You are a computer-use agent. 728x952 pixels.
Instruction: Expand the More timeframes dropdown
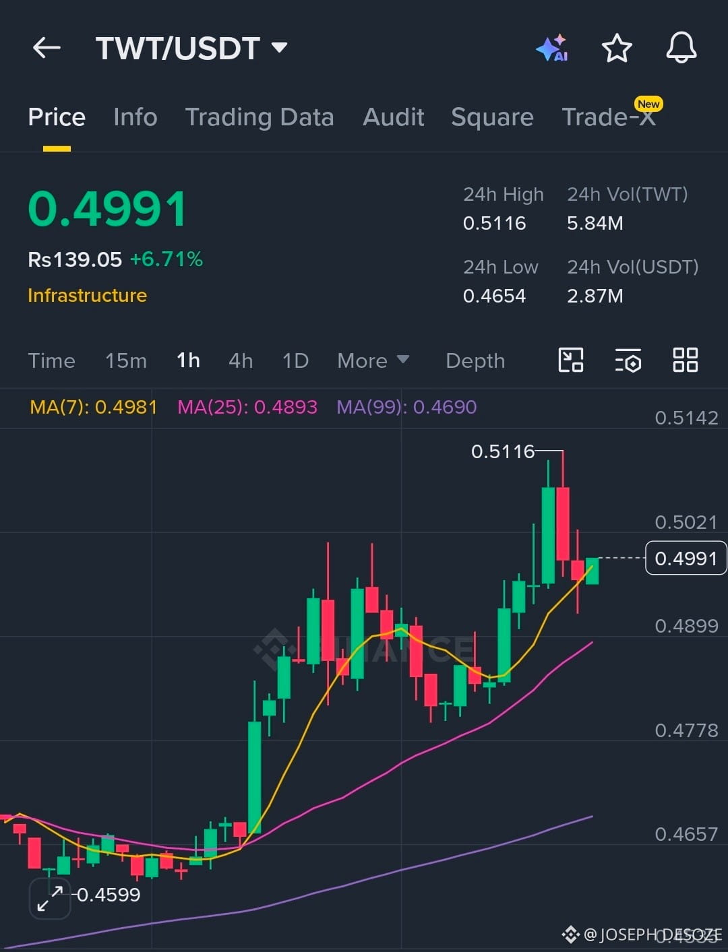373,360
